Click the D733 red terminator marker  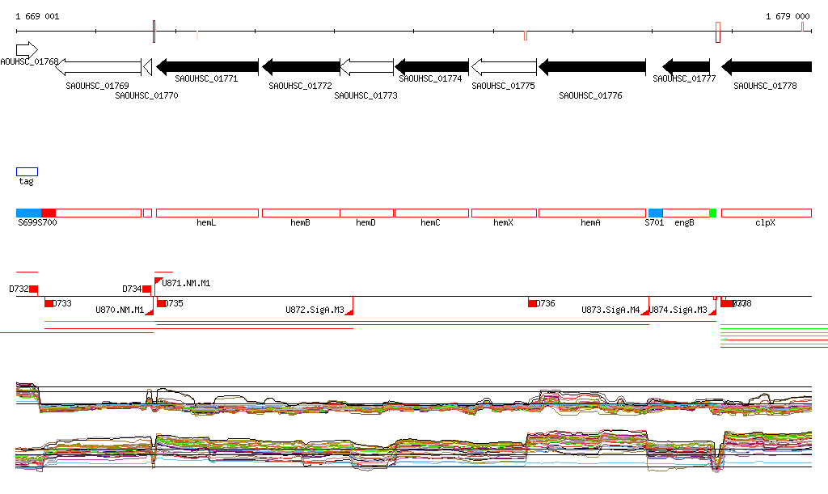coord(49,303)
